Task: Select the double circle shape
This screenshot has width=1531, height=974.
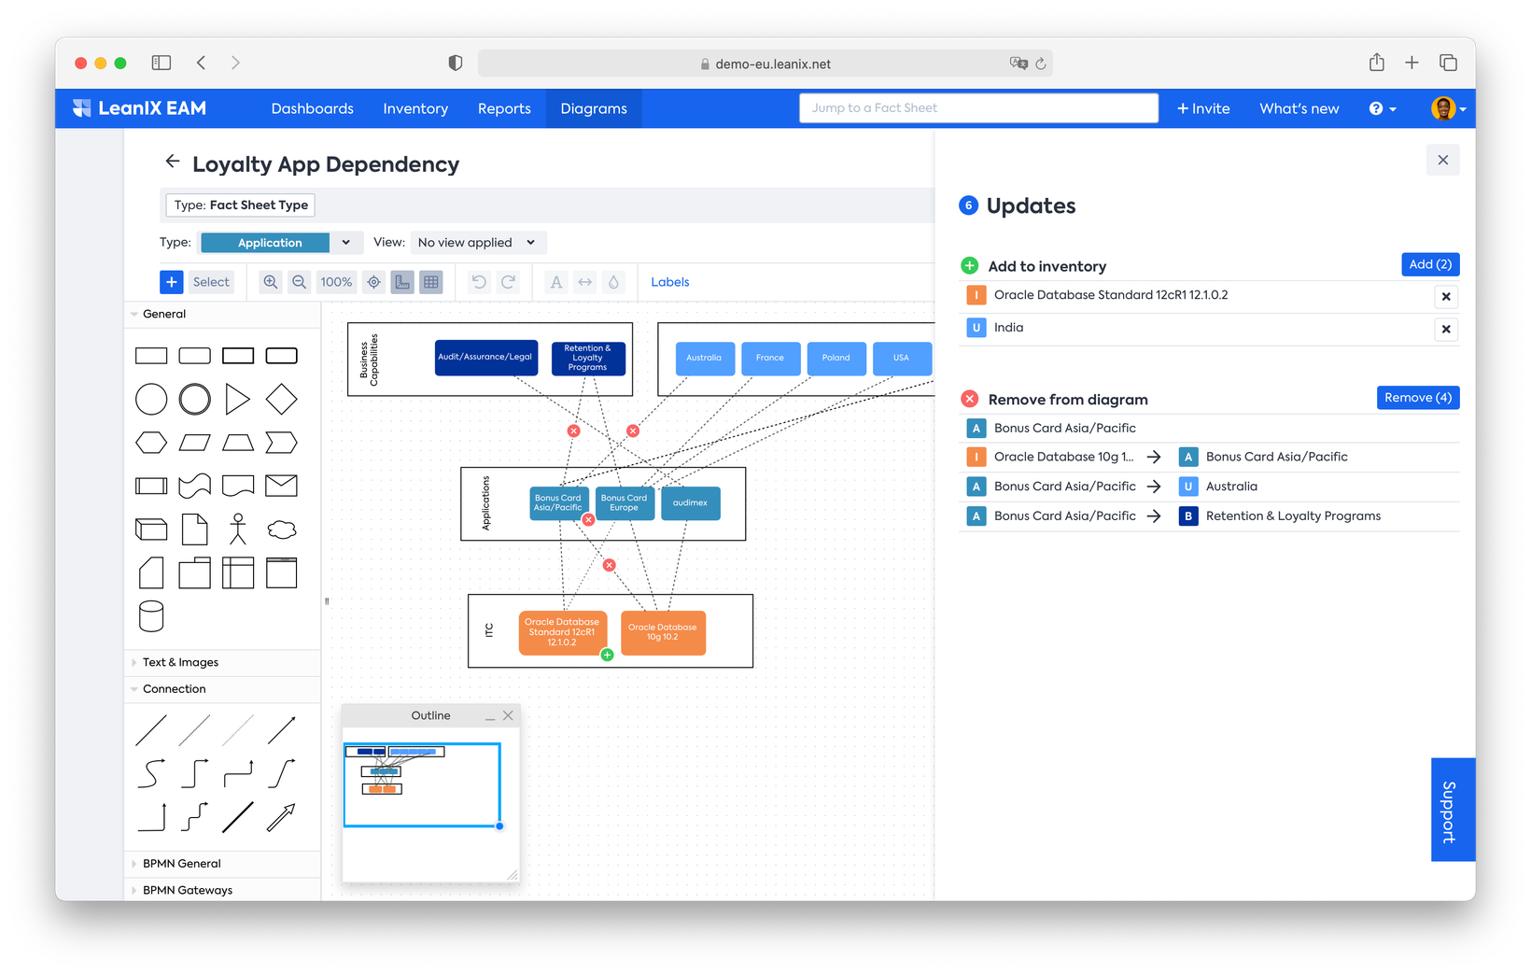Action: tap(194, 400)
